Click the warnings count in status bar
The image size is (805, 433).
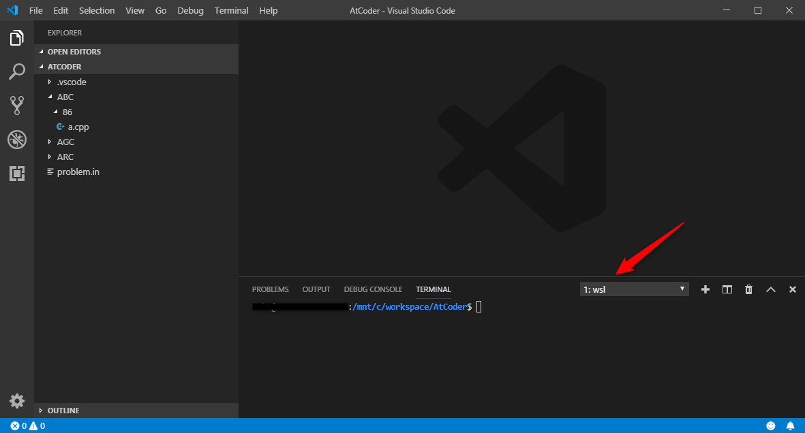coord(37,426)
